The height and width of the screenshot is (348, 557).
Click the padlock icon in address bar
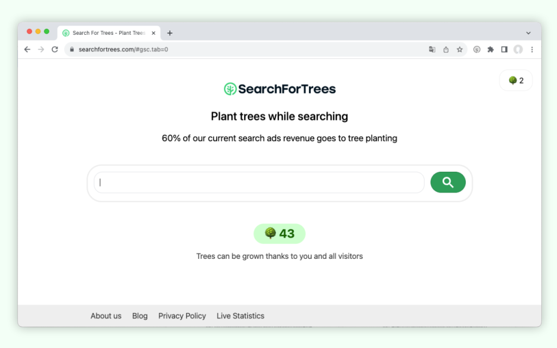71,49
